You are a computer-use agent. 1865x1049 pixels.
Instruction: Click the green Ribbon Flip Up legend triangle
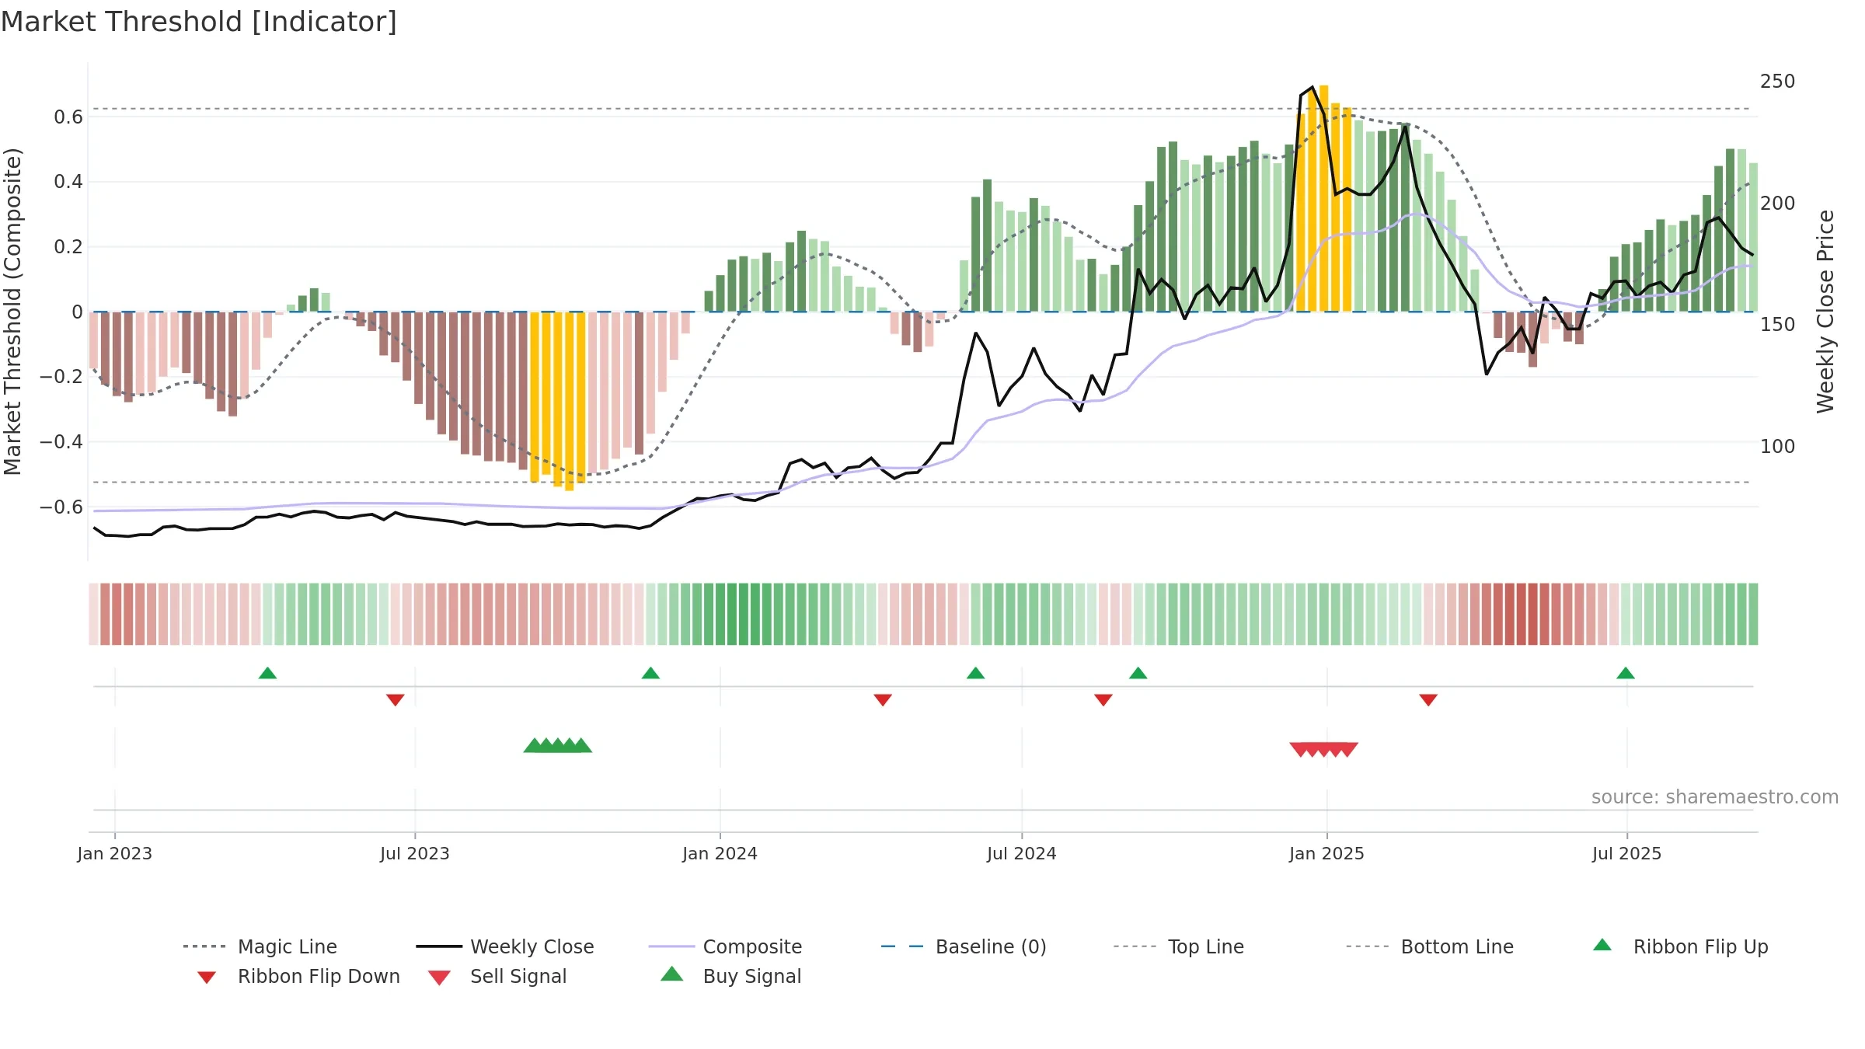tap(1602, 945)
